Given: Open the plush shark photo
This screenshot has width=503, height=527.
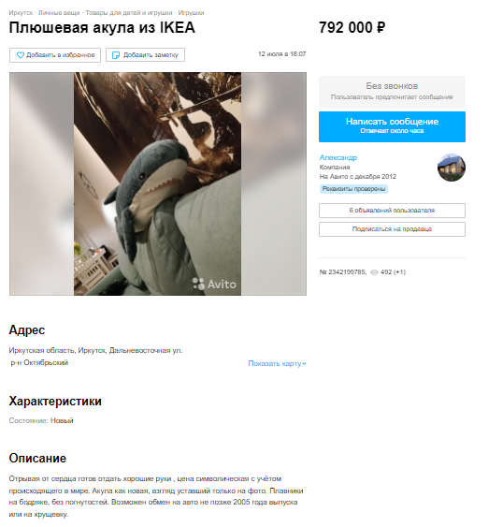Looking at the screenshot, I should point(157,183).
